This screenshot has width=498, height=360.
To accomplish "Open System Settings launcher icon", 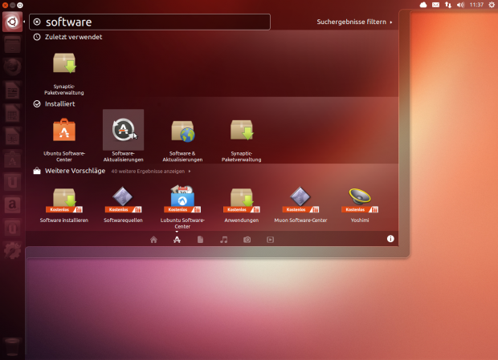I will [x=12, y=250].
